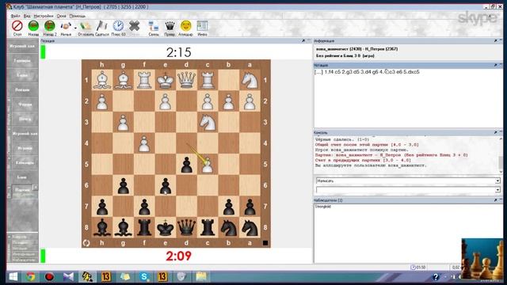Open the Windows Start button
The image size is (507, 285).
point(13,276)
